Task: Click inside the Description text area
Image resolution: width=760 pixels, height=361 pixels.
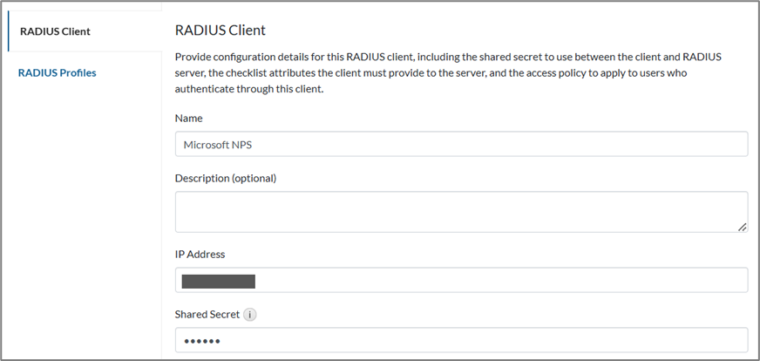Action: (x=461, y=212)
